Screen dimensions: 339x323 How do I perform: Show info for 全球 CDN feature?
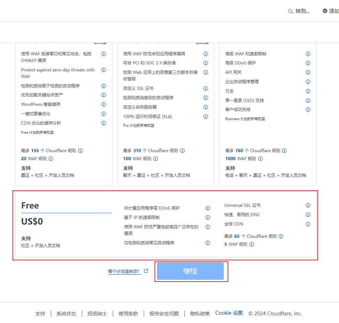click(308, 224)
